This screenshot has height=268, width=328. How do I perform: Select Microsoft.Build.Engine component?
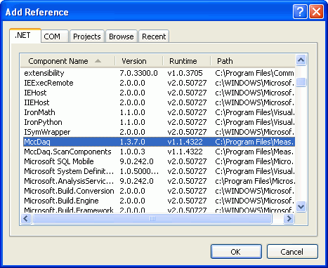(159, 201)
